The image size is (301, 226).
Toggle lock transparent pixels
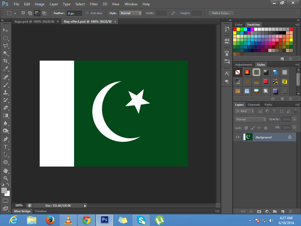(x=246, y=128)
